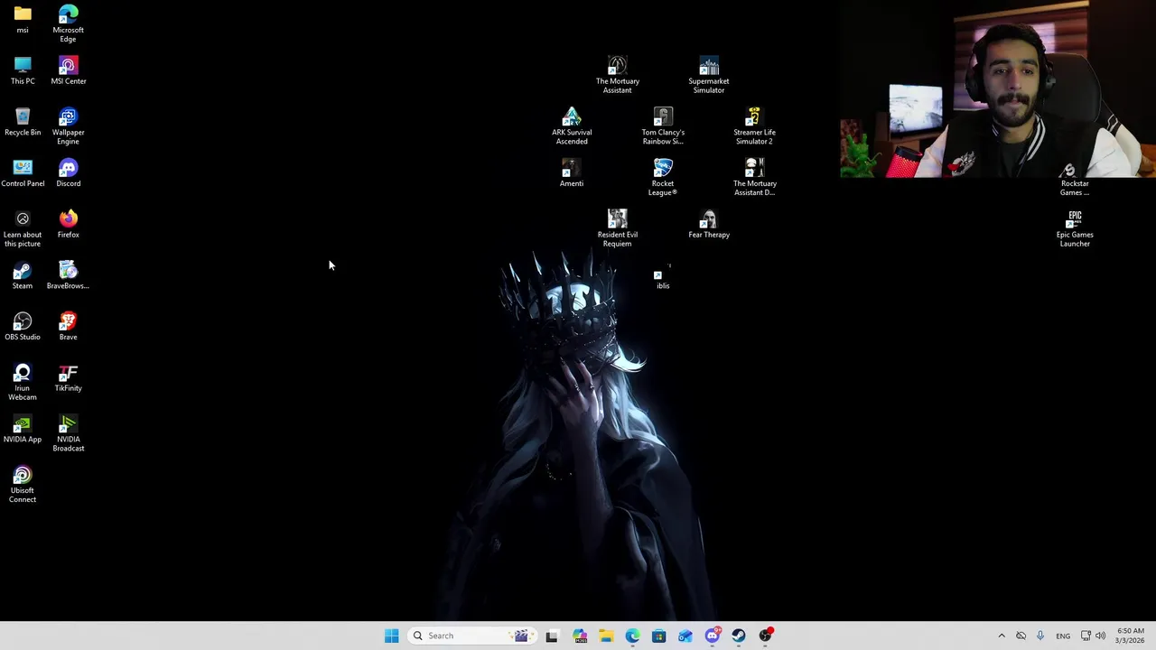The width and height of the screenshot is (1156, 650).
Task: Open the cloud-off tray status icon
Action: coord(1021,636)
